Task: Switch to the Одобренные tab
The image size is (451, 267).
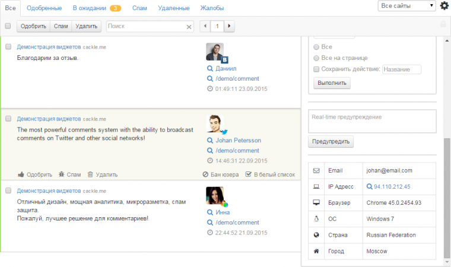Action: point(45,8)
